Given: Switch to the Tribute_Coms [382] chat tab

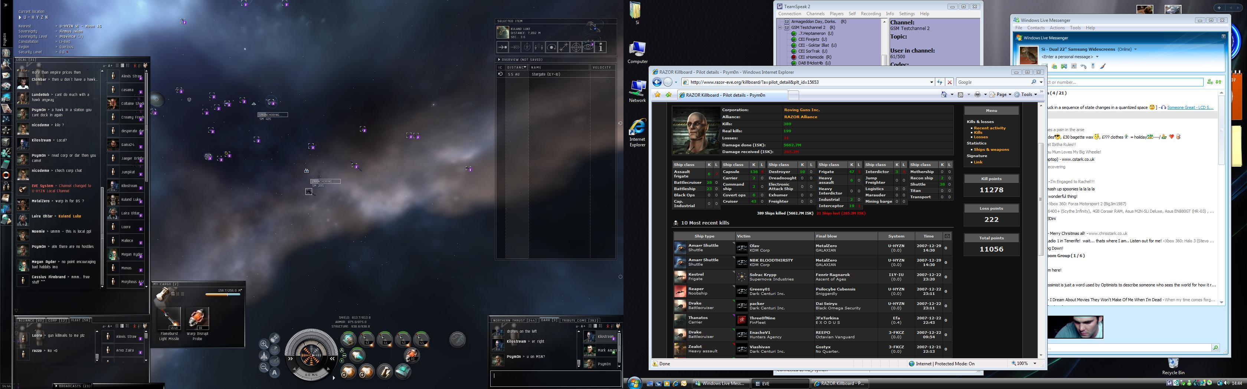Looking at the screenshot, I should [x=580, y=320].
